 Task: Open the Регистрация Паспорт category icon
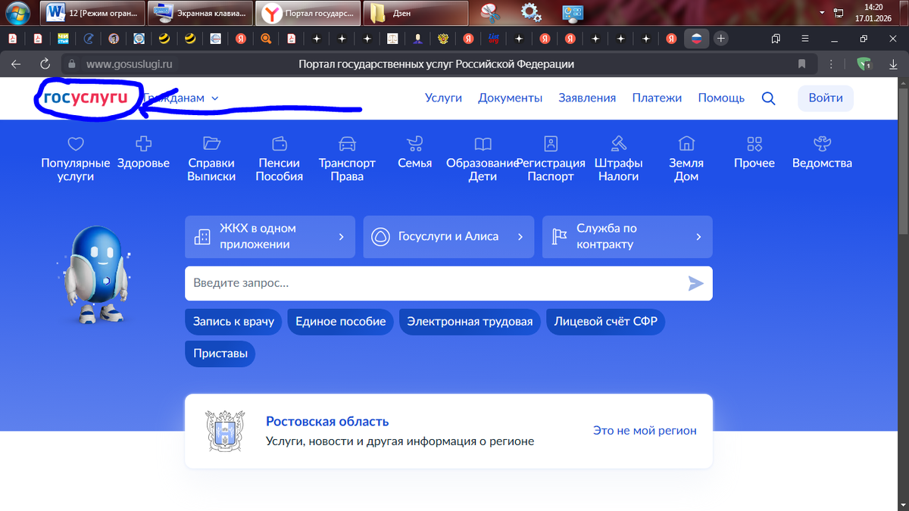[551, 143]
